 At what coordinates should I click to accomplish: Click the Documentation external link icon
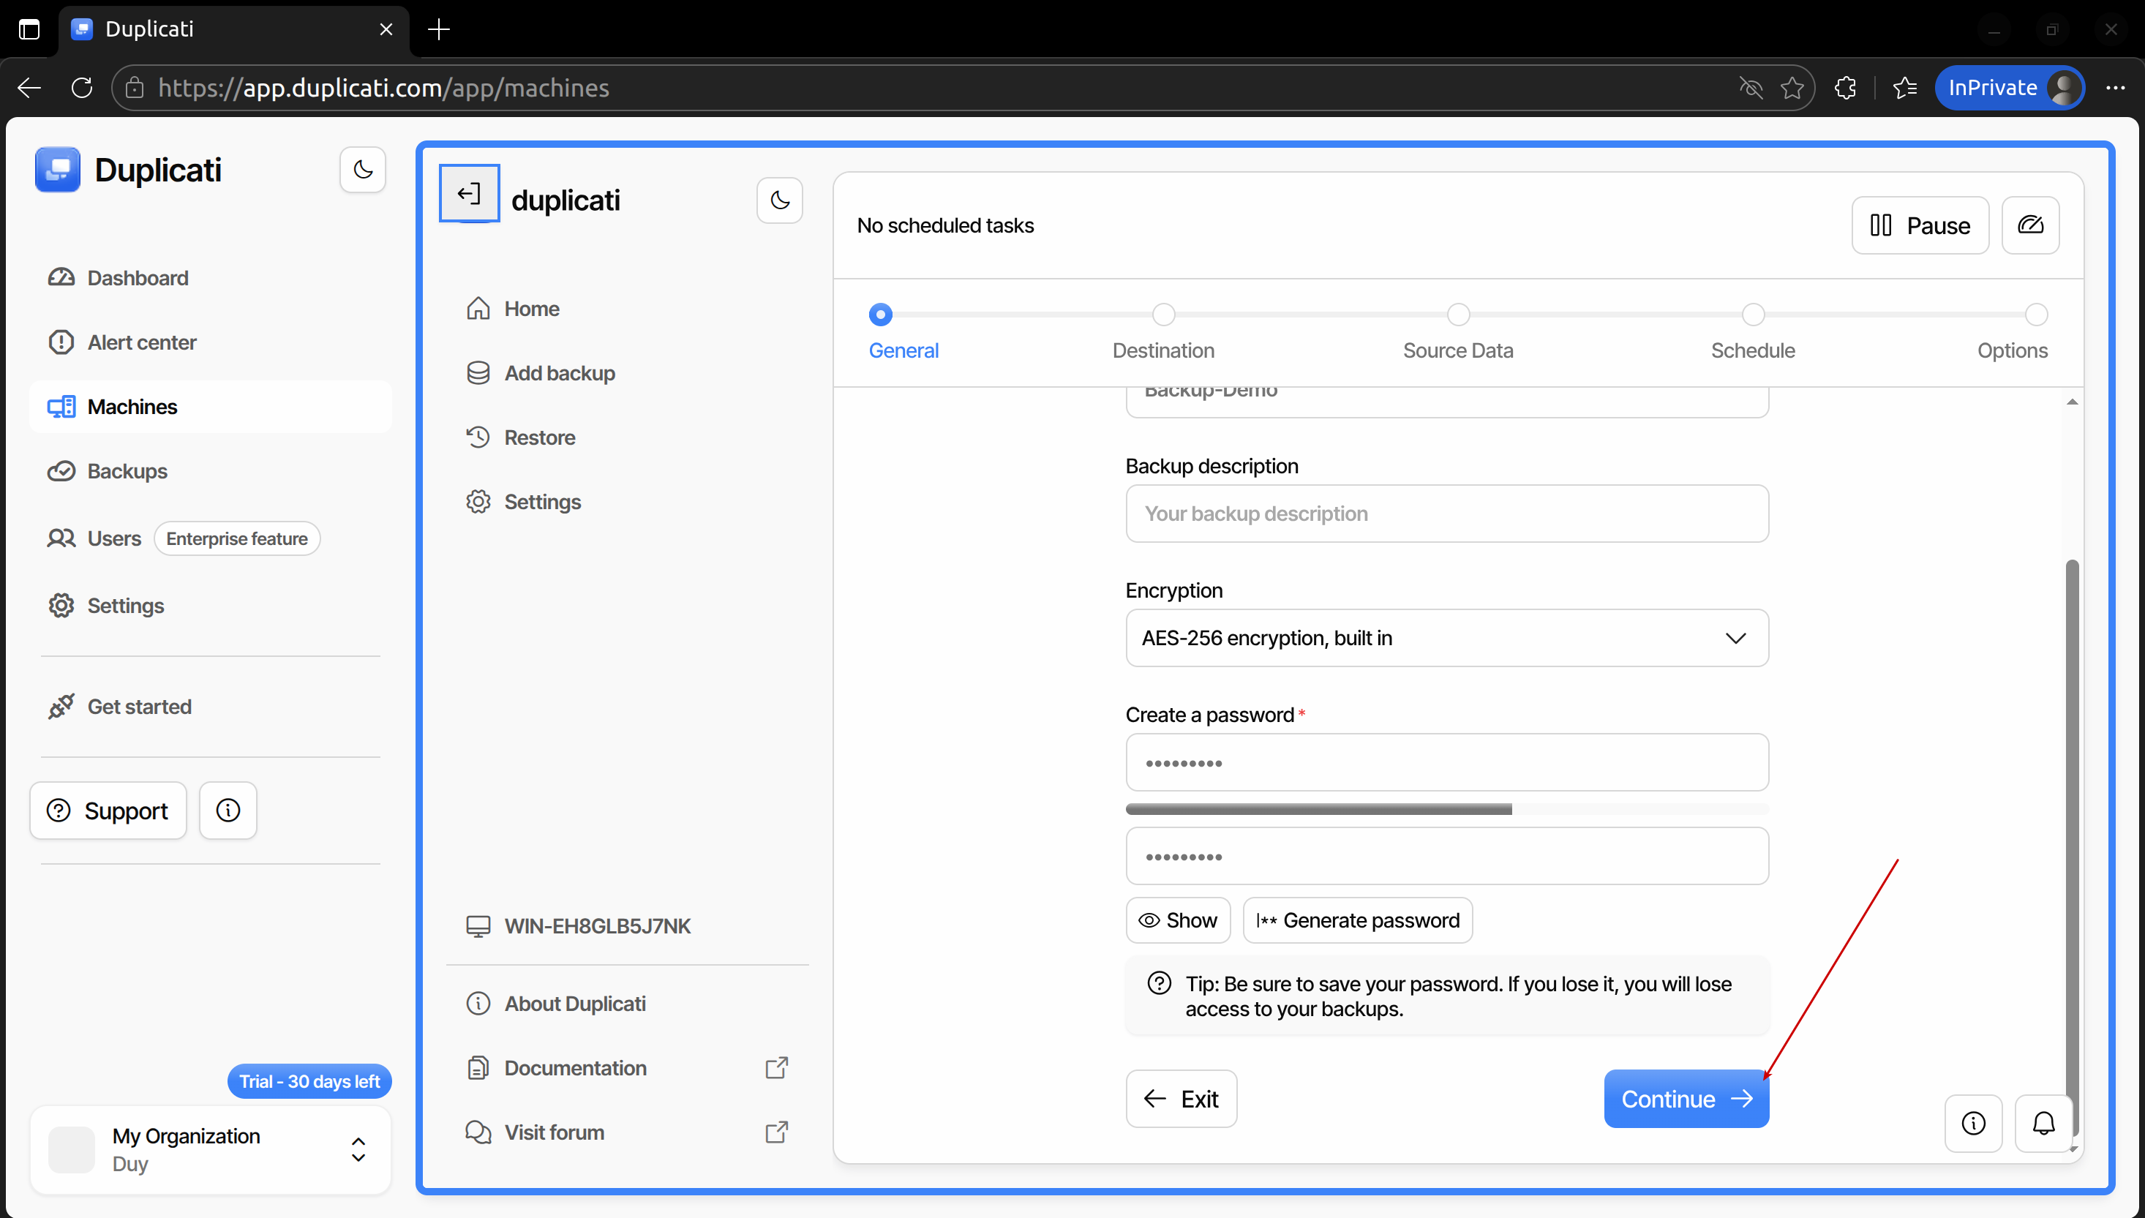point(776,1067)
